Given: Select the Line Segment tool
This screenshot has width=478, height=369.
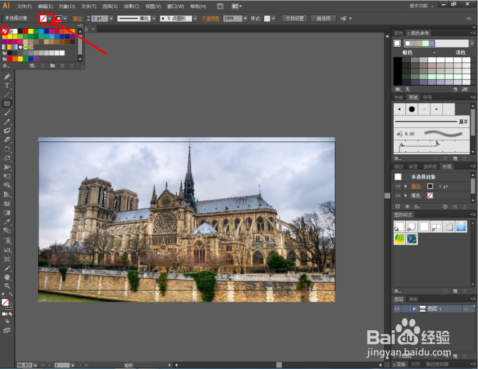Looking at the screenshot, I should click(x=7, y=95).
